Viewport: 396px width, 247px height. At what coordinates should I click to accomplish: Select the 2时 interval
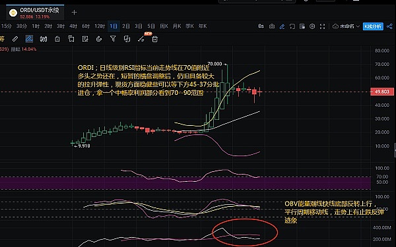pos(48,26)
